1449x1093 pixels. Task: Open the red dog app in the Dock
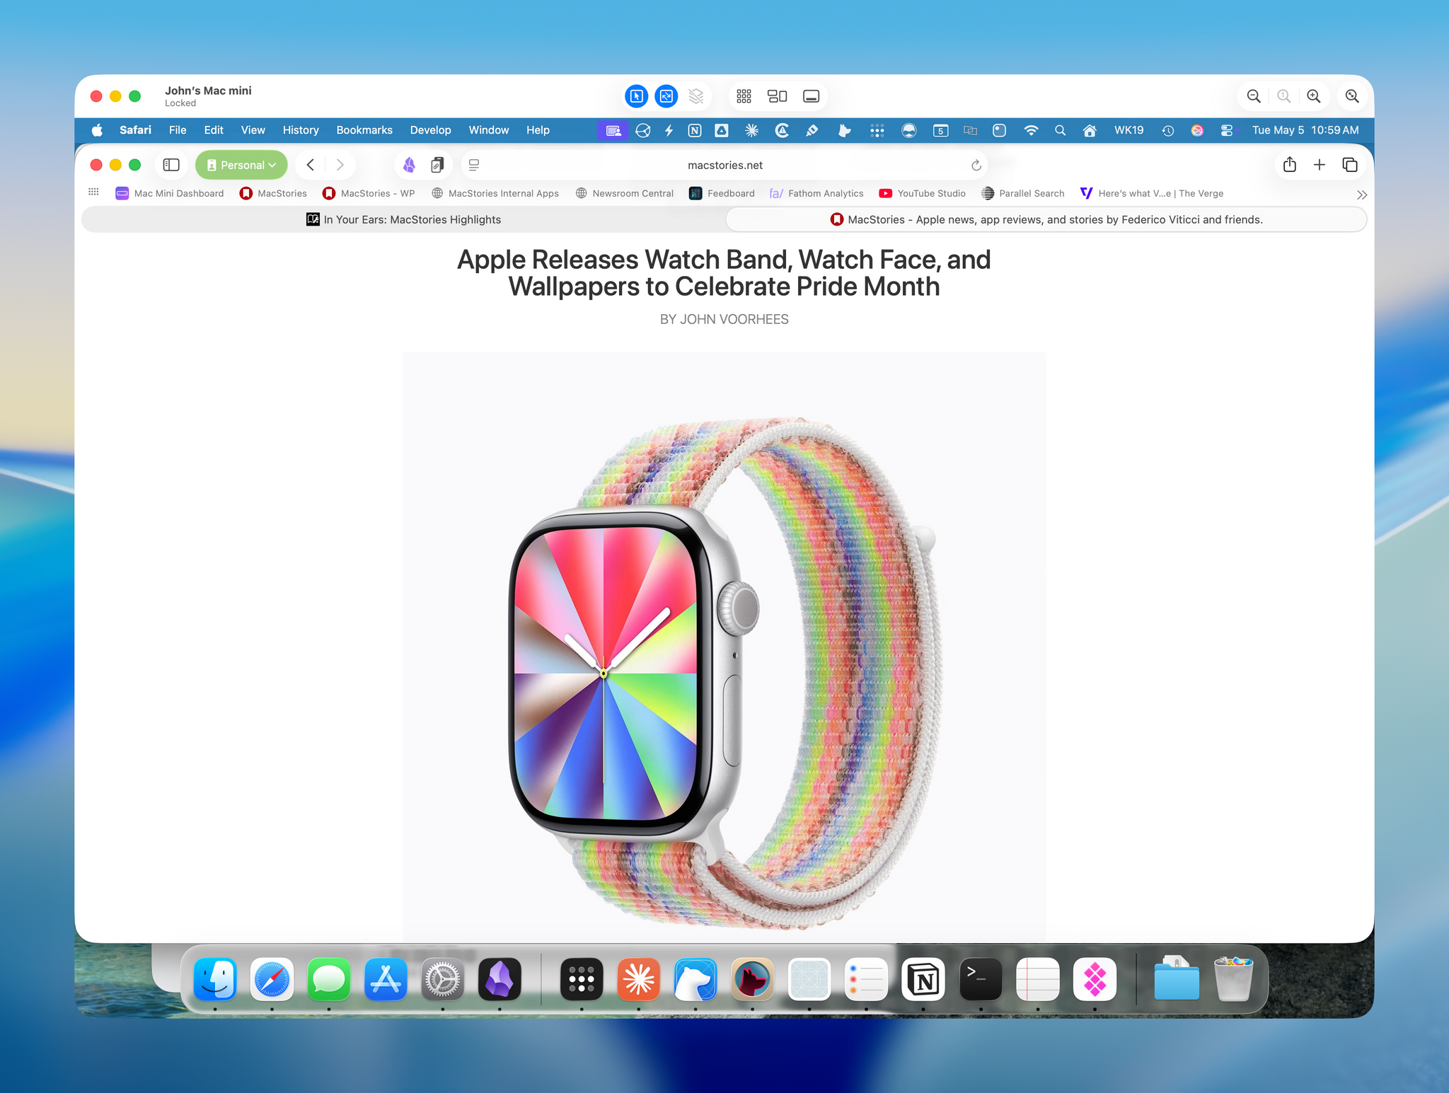[752, 980]
